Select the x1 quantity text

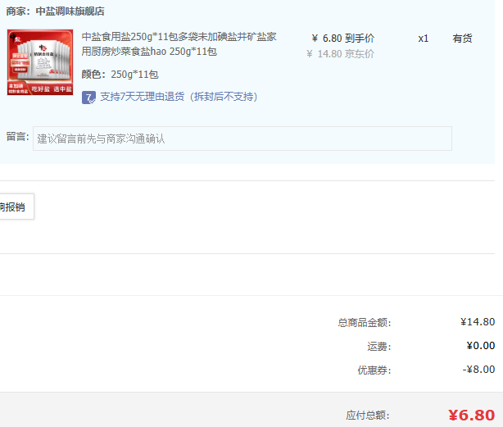pyautogui.click(x=423, y=39)
